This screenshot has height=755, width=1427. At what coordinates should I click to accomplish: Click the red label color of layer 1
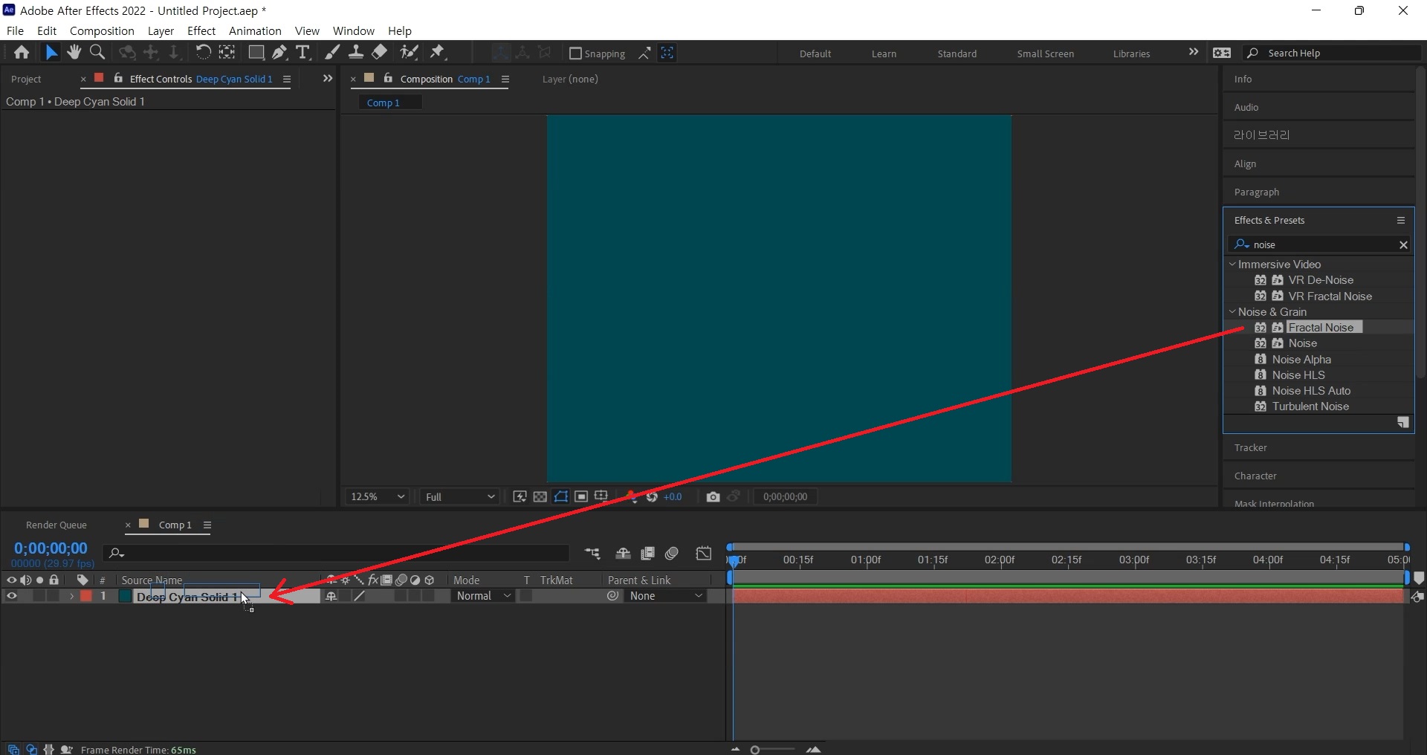tap(86, 596)
